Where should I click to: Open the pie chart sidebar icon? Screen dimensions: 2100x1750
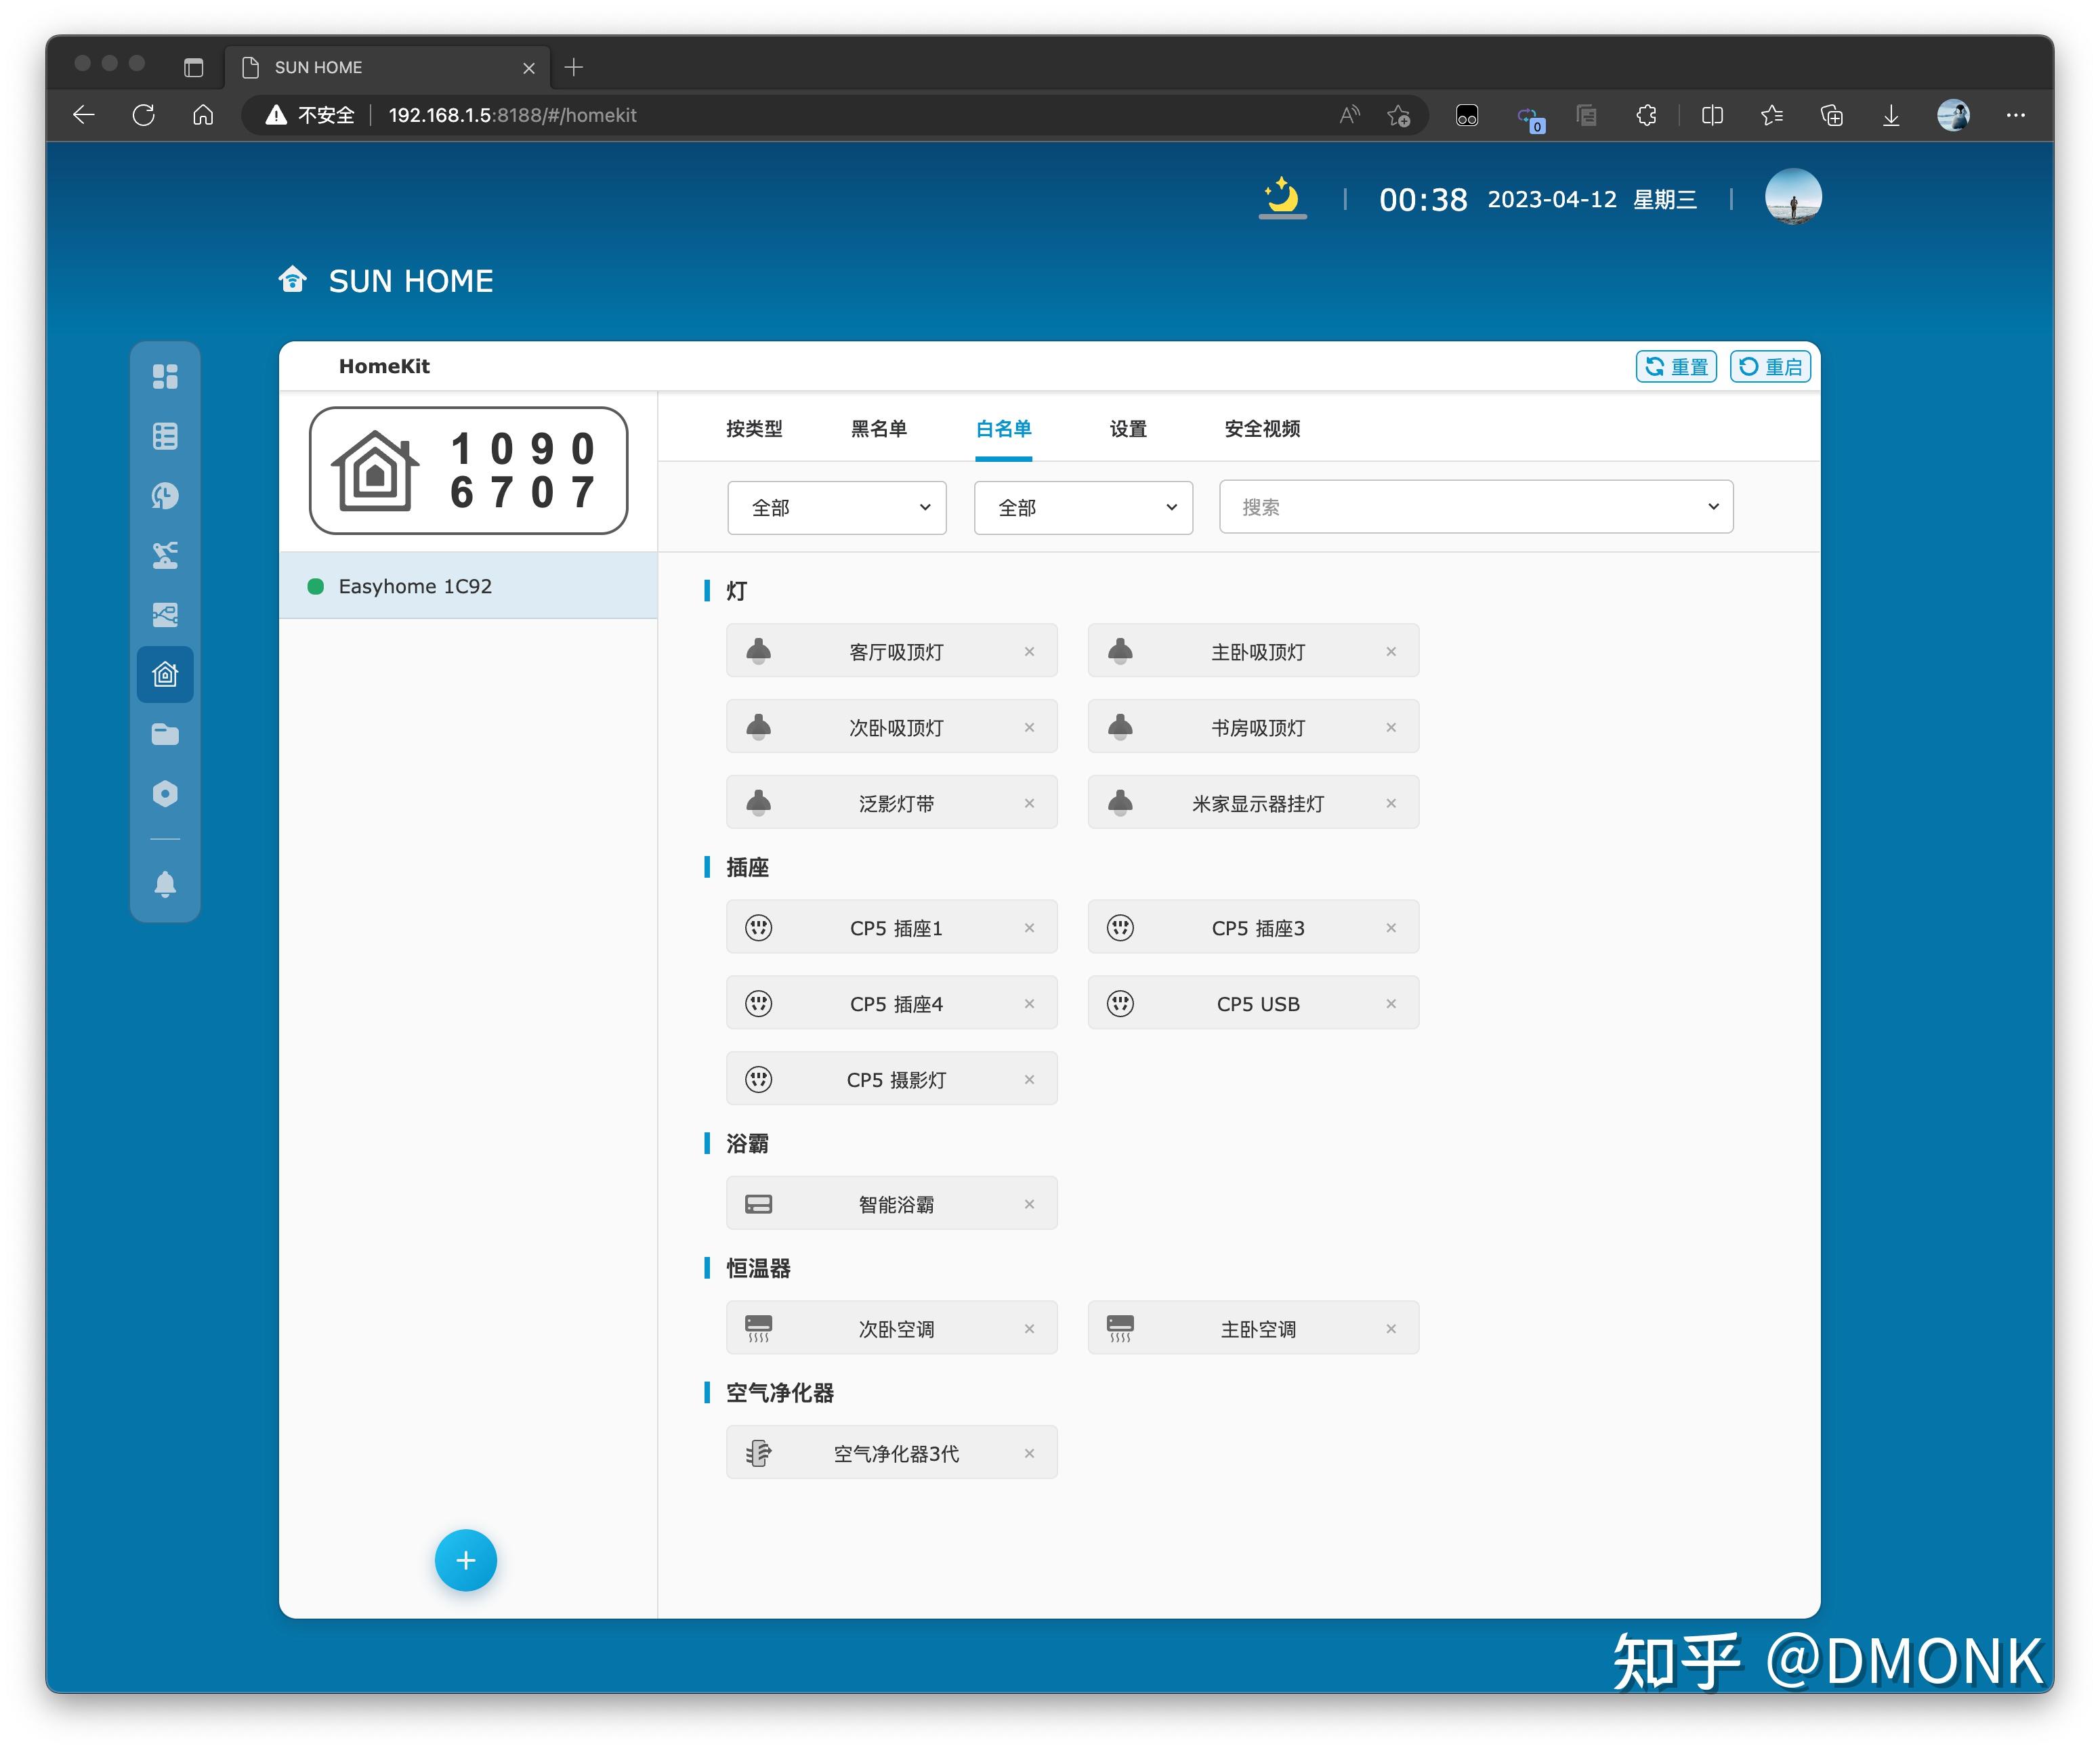pos(165,495)
